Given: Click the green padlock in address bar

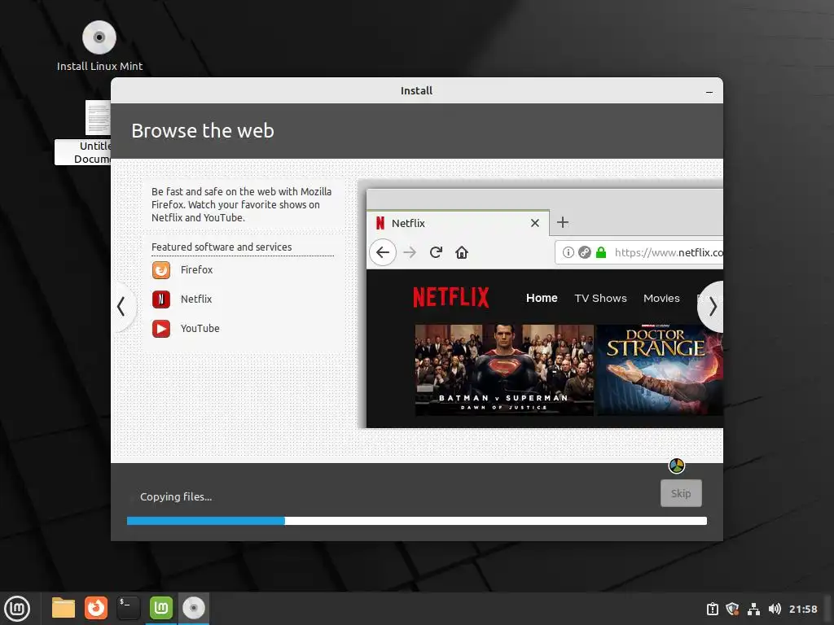Looking at the screenshot, I should [x=601, y=252].
